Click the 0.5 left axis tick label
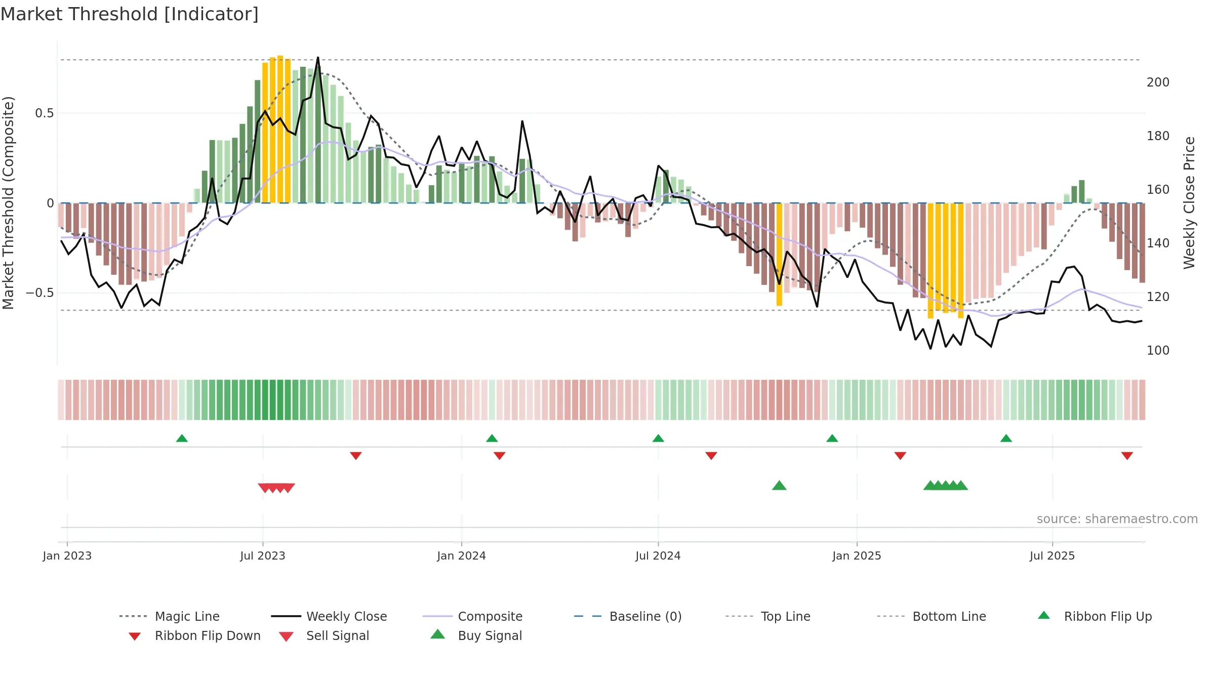 (x=45, y=113)
